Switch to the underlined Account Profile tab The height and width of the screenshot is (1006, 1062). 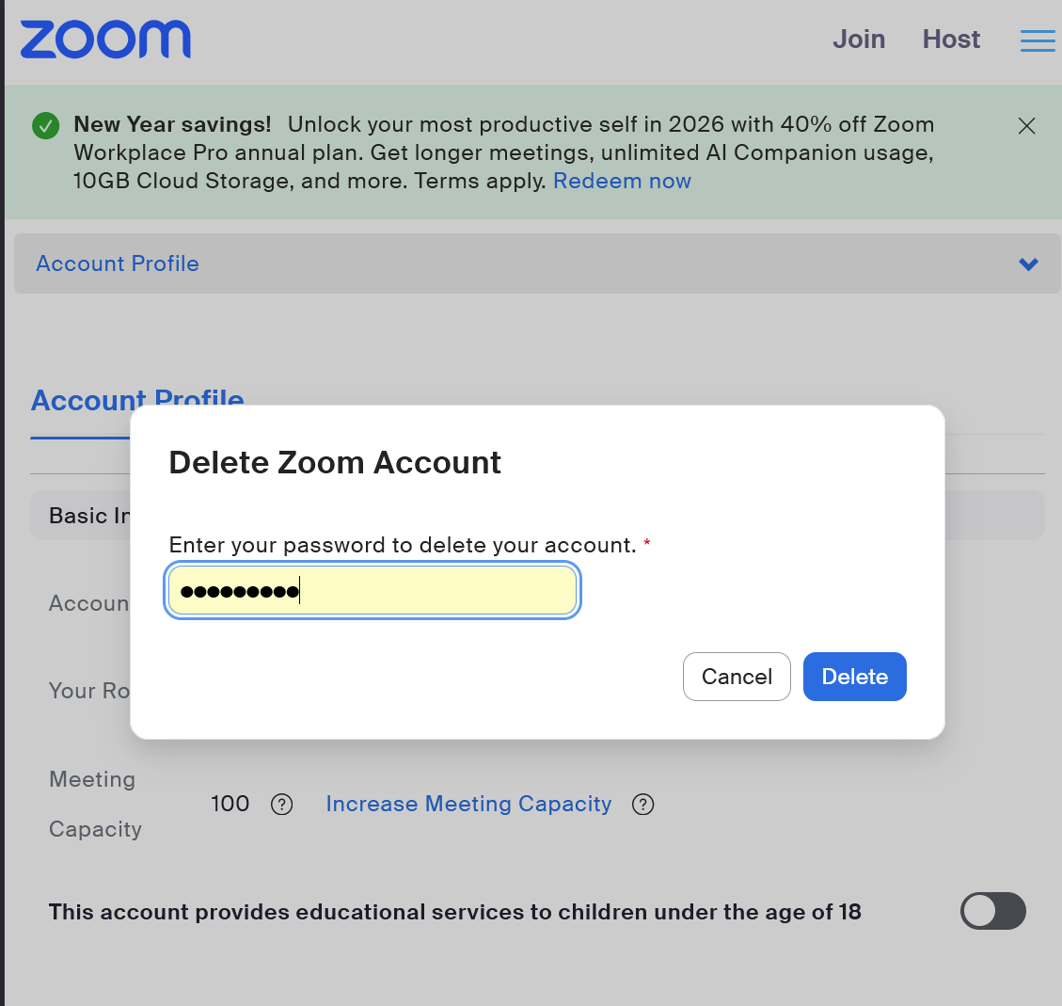click(80, 401)
